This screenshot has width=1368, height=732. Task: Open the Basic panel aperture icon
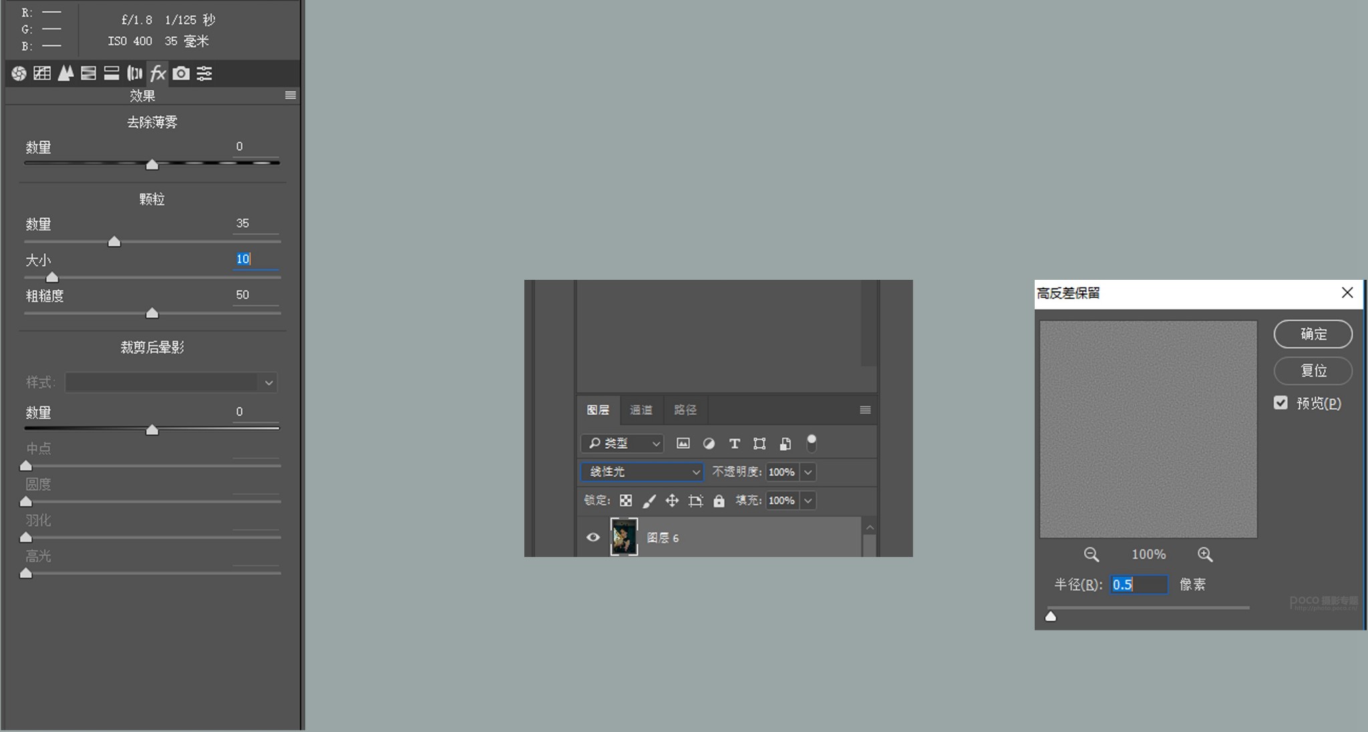(x=19, y=73)
